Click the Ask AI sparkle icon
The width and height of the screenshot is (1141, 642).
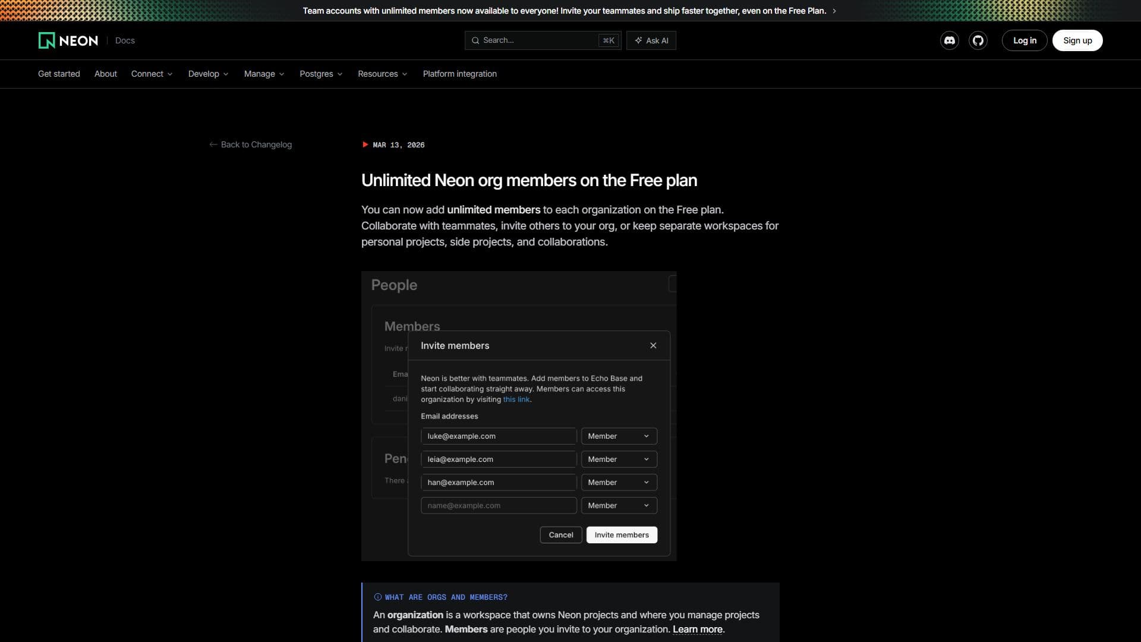pos(638,40)
